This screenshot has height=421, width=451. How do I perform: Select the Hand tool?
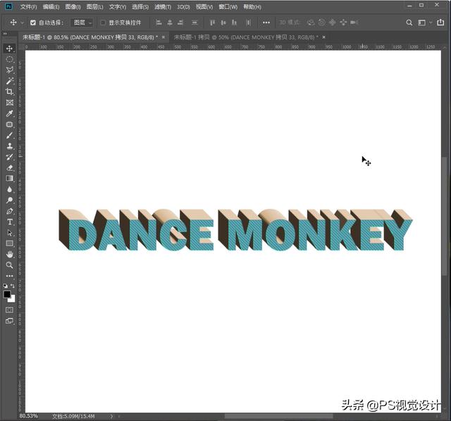coord(9,255)
